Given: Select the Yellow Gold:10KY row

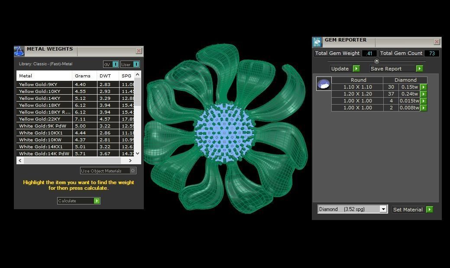Looking at the screenshot, I should [x=75, y=91].
